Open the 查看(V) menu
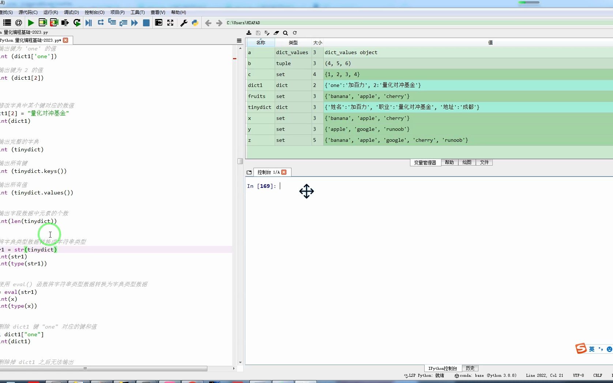 tap(158, 12)
